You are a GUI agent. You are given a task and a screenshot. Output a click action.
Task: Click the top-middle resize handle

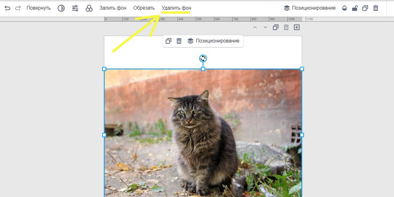(x=203, y=69)
